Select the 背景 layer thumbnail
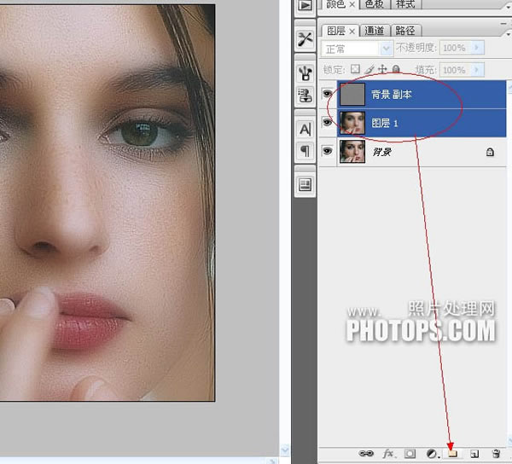The width and height of the screenshot is (512, 464). pos(352,151)
